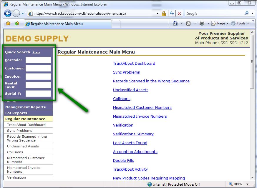Click the Home page icon
This screenshot has height=188, width=257.
[175, 23]
